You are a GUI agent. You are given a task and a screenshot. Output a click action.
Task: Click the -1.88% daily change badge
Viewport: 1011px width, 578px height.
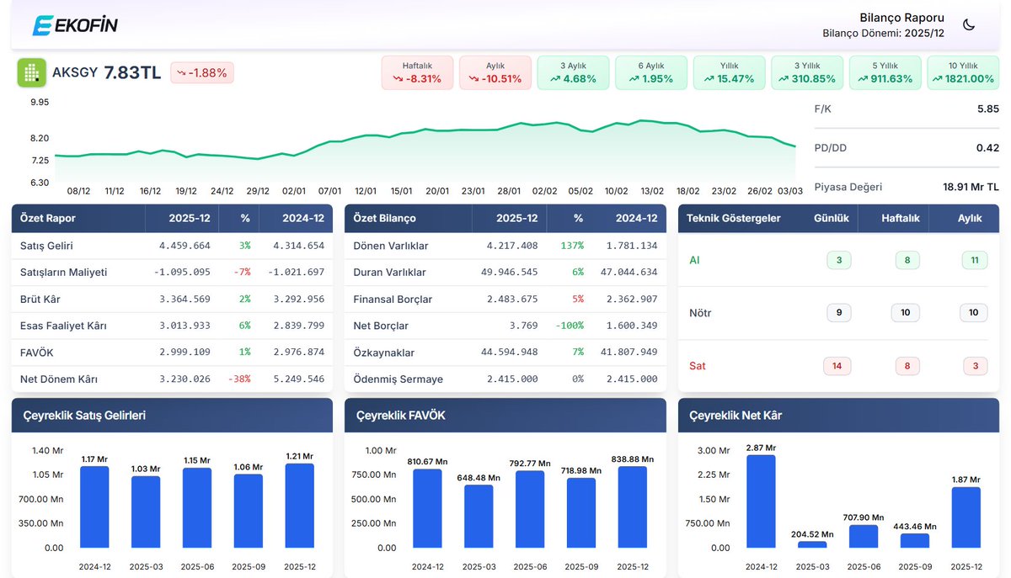pyautogui.click(x=202, y=73)
